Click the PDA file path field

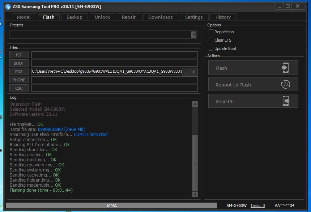point(107,72)
